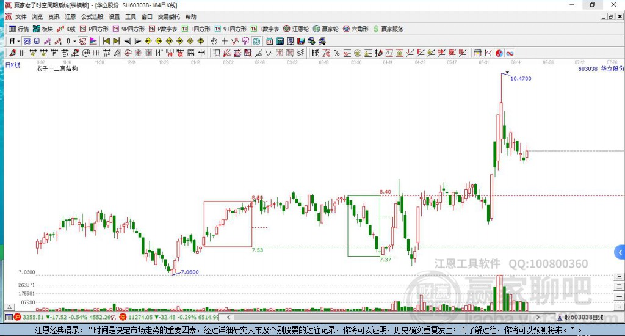Open the calculator icon in toolbar
Image resolution: width=625 pixels, height=336 pixels.
[280, 41]
